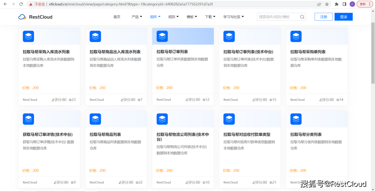Viewport: 375px width, 192px height.
Task: Expand the 下载 dropdown menu
Action: pyautogui.click(x=210, y=17)
